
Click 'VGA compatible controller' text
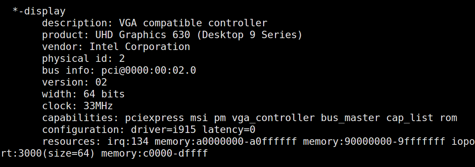point(193,23)
